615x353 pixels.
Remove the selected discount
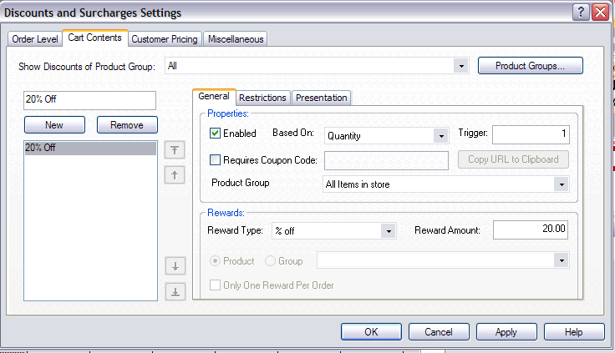click(127, 124)
